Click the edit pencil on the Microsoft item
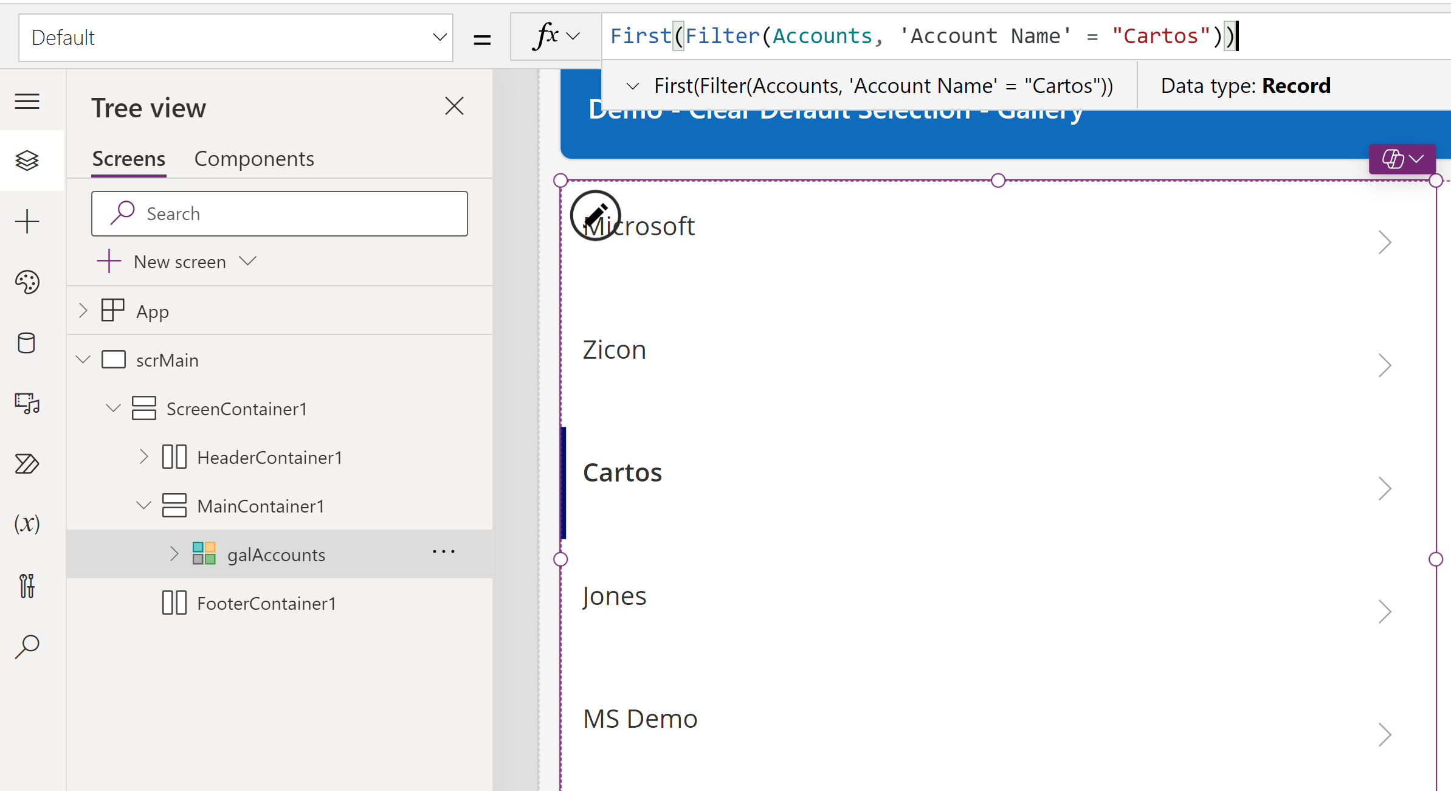The width and height of the screenshot is (1451, 791). coord(596,215)
